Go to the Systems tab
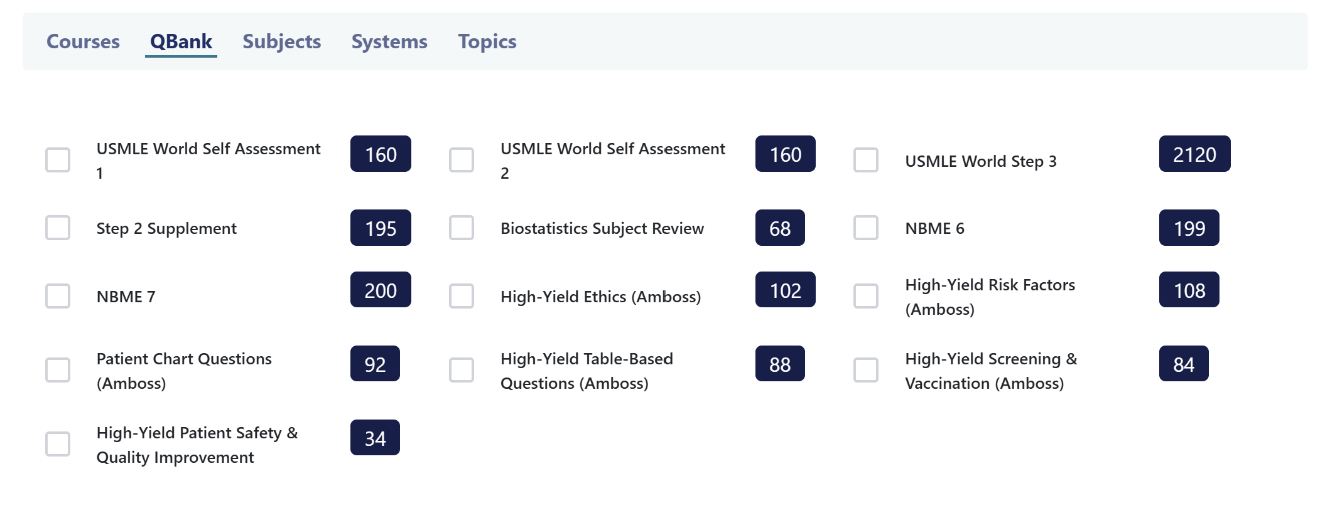The image size is (1325, 523). point(389,41)
